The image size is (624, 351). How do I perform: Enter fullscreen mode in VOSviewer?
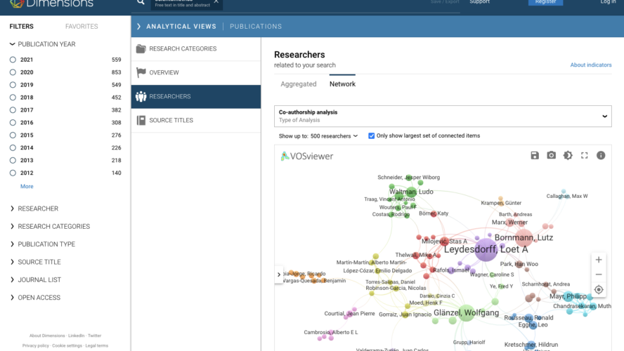pos(584,155)
